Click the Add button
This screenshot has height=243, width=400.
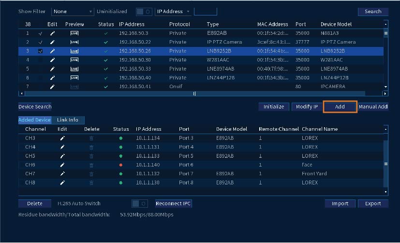pyautogui.click(x=340, y=106)
